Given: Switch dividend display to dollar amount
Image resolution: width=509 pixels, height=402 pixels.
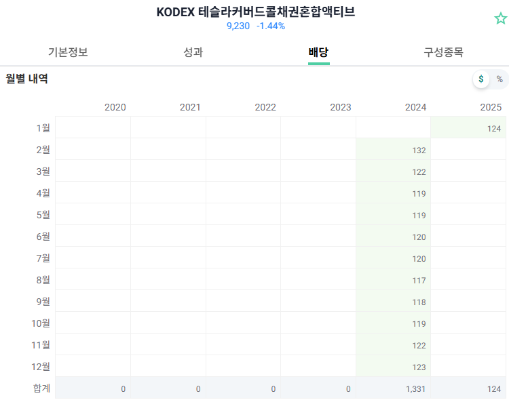Looking at the screenshot, I should [481, 79].
